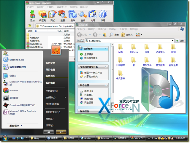Click the Go (转到) button in Explorer

(x=180, y=41)
